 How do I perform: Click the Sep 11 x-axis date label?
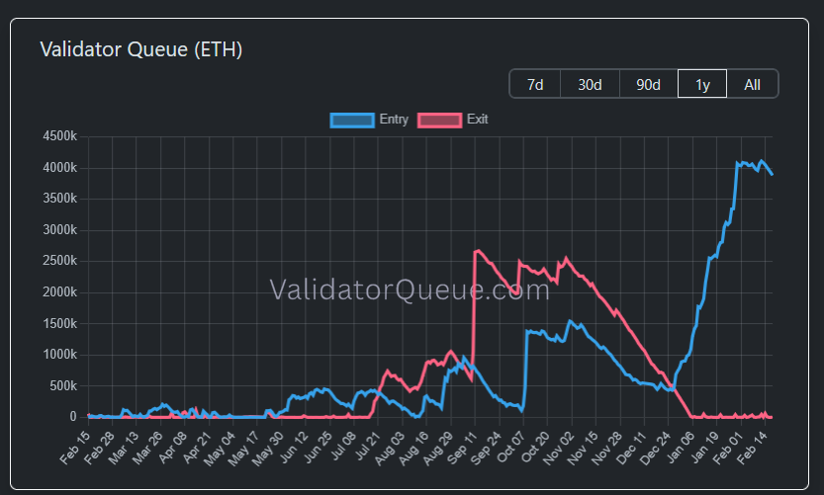463,447
